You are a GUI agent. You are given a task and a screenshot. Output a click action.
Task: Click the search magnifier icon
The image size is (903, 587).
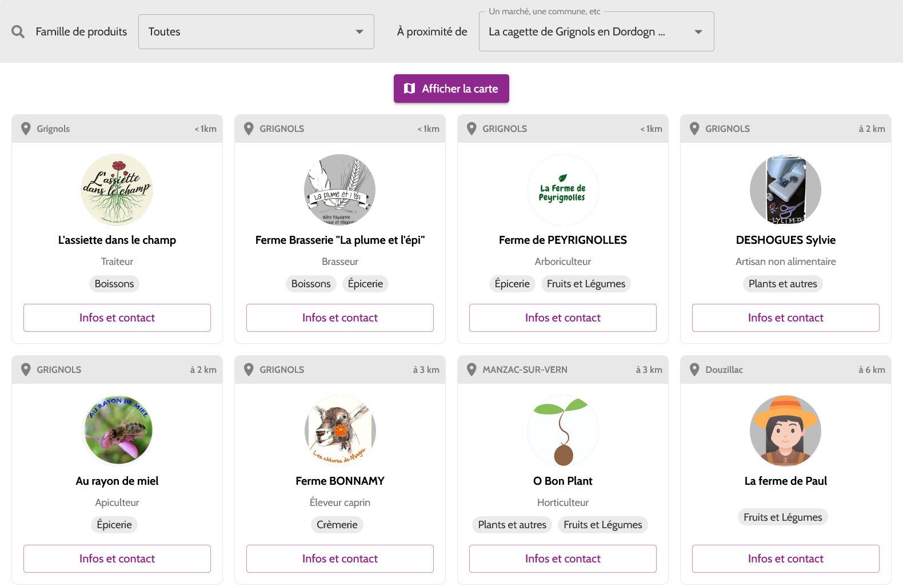[18, 32]
